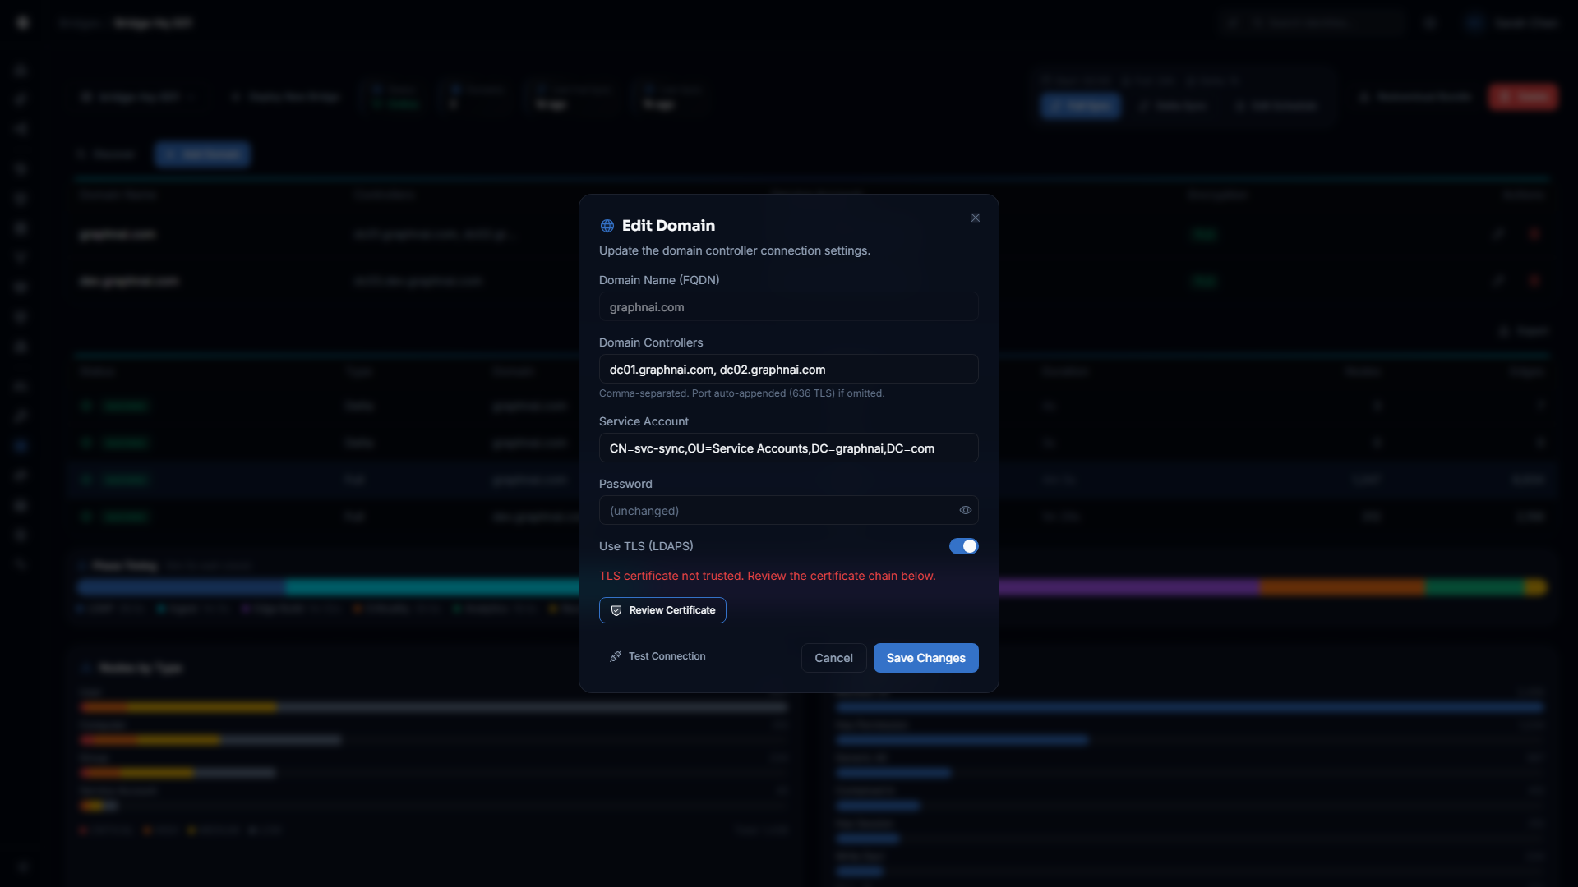Open the user avatar menu at top right
The height and width of the screenshot is (887, 1578).
point(1475,23)
